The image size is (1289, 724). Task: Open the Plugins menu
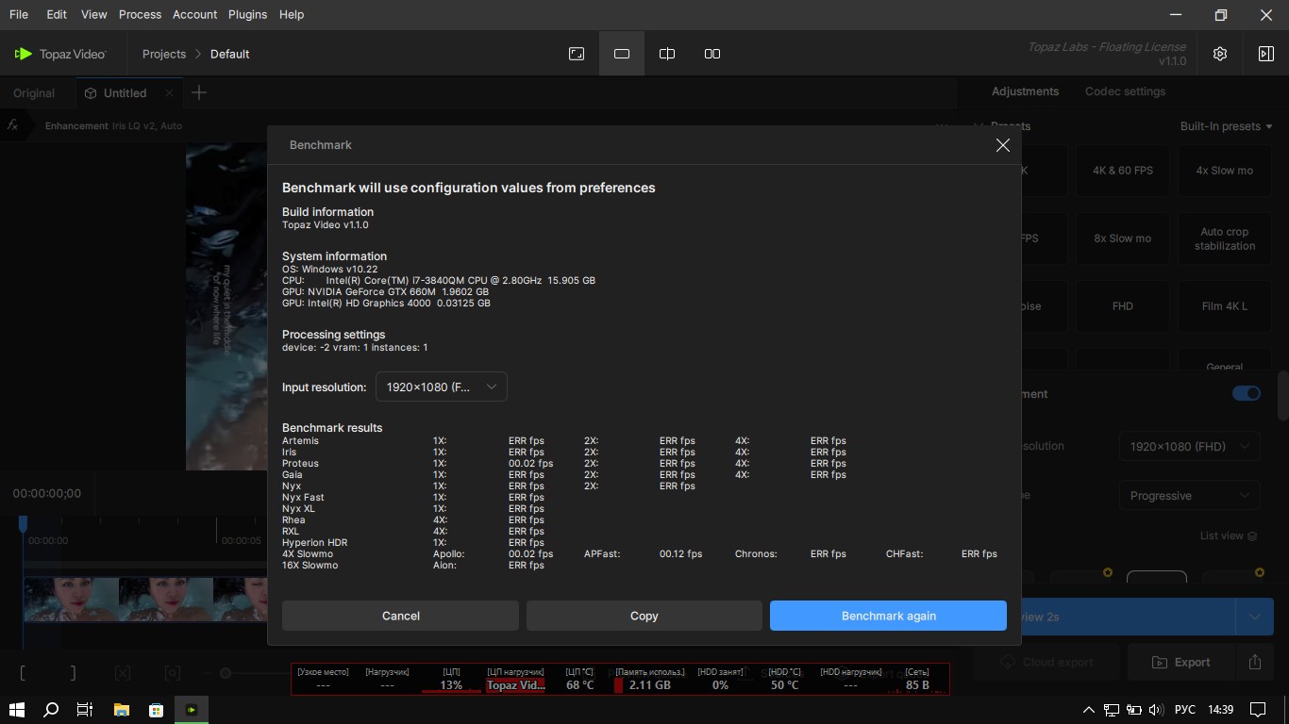coord(247,14)
